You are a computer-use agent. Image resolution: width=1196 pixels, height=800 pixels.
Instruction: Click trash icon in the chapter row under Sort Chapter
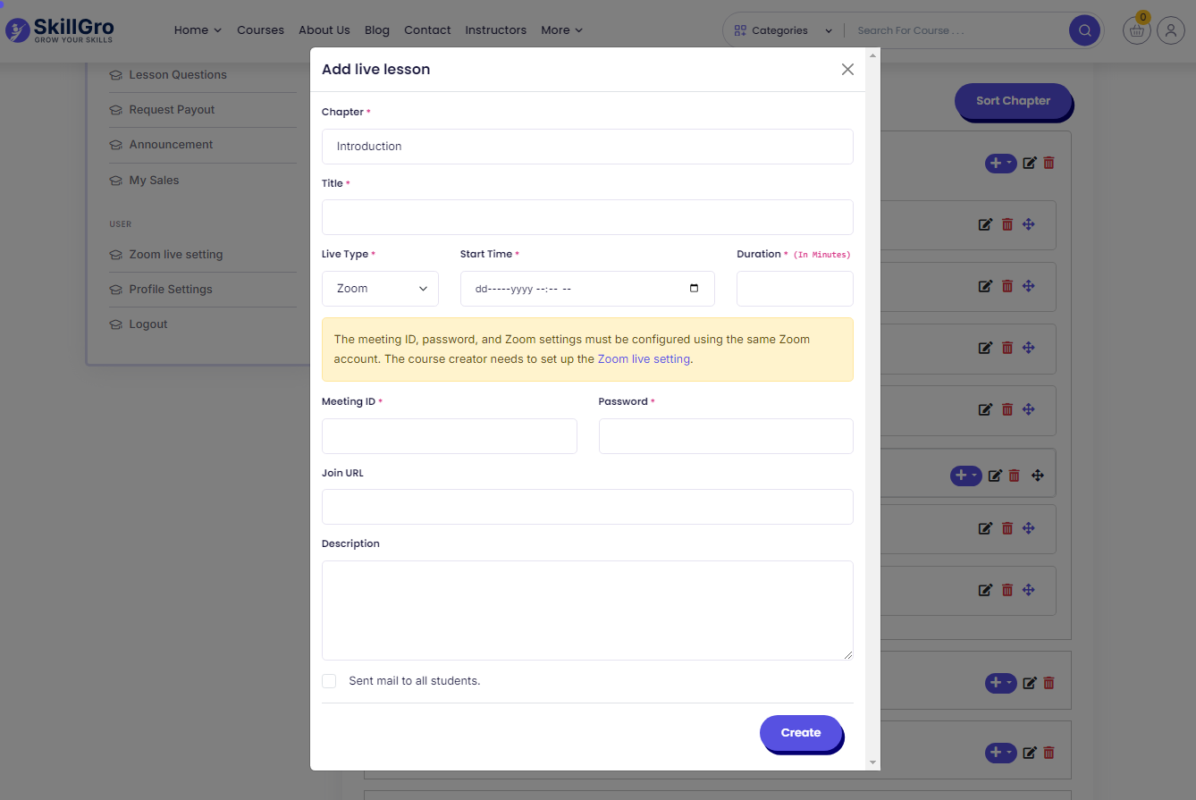(x=1049, y=163)
